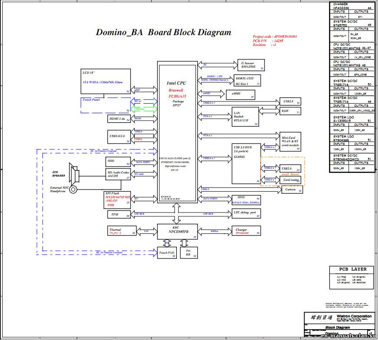Viewport: 378px width, 340px height.
Task: Select the Charger HPA02224R block near KBC
Action: tap(246, 231)
